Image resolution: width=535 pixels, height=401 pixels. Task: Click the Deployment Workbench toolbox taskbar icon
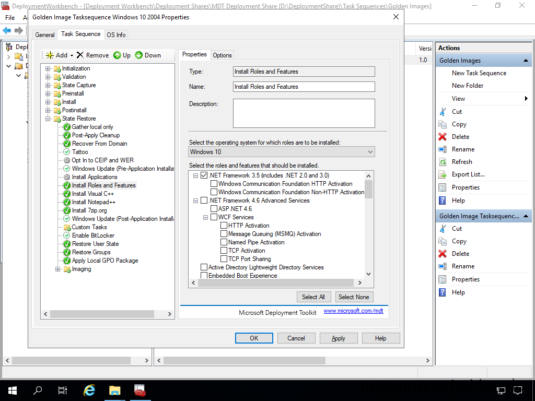(140, 391)
